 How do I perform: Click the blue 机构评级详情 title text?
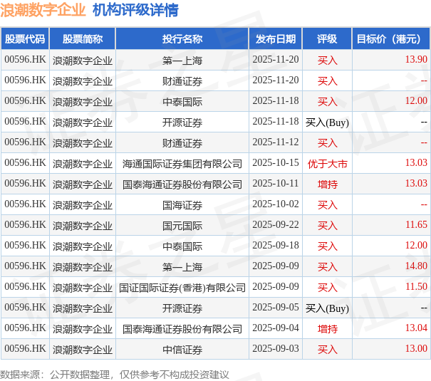135,10
